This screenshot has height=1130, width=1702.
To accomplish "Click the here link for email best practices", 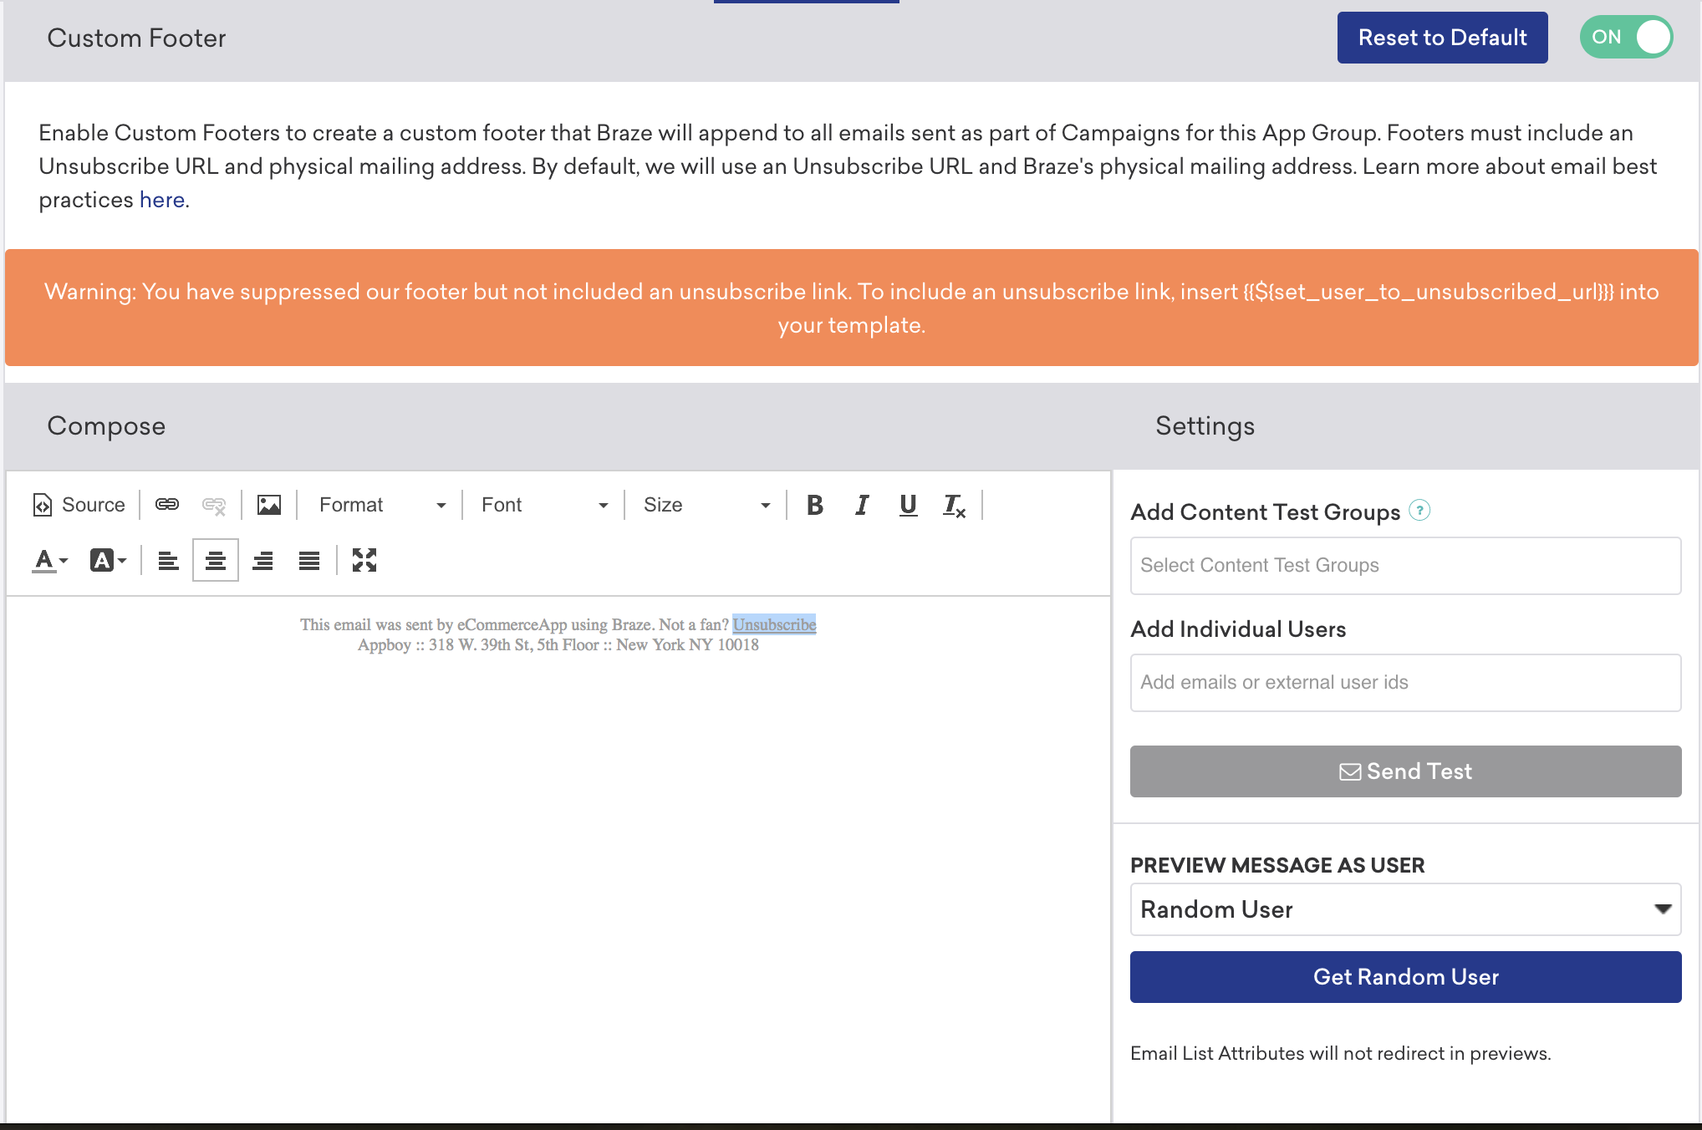I will [x=163, y=199].
